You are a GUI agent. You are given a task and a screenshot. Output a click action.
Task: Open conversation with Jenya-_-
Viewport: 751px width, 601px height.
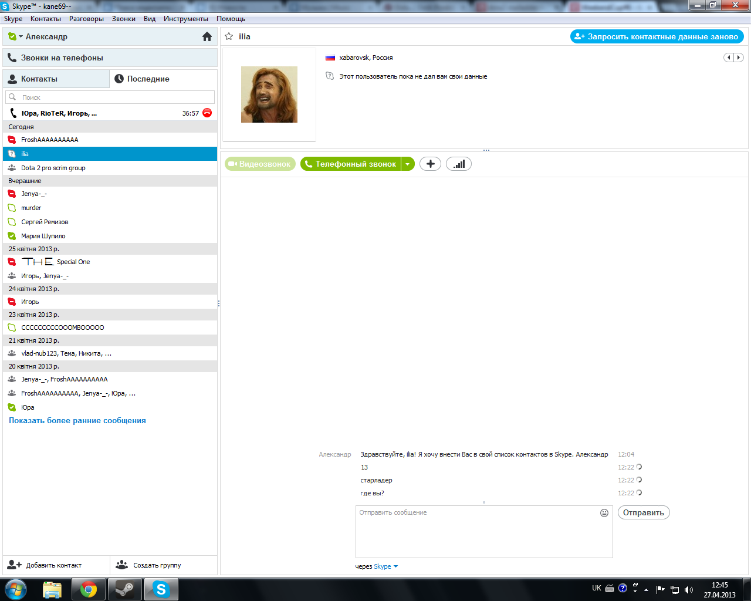point(110,194)
